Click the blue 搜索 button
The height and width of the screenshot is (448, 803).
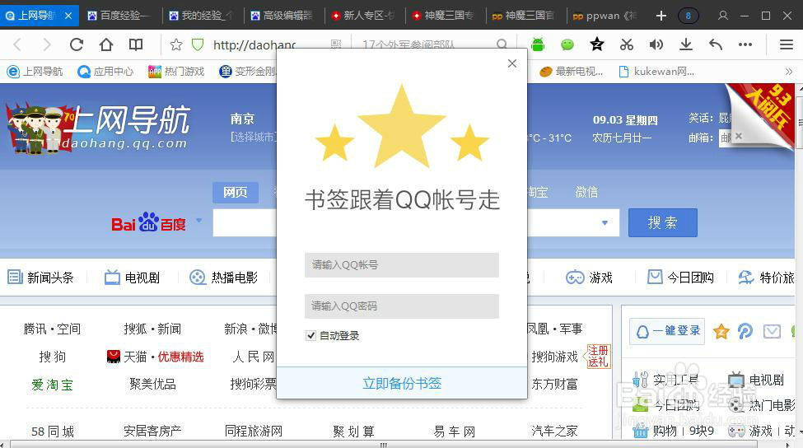663,222
